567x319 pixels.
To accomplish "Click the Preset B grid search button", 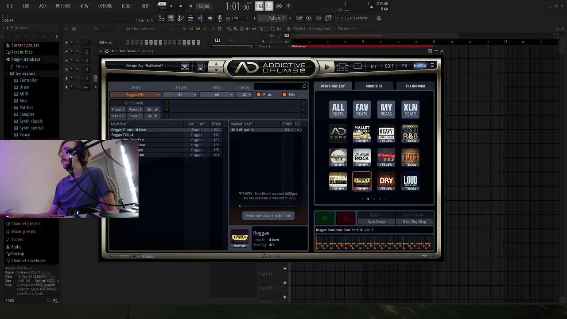I will point(135,109).
